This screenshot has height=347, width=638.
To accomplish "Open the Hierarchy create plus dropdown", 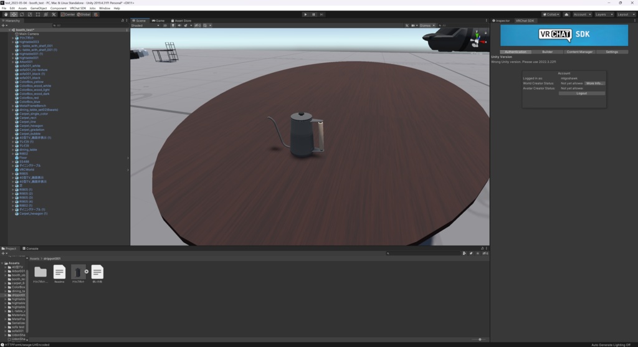I will (4, 25).
